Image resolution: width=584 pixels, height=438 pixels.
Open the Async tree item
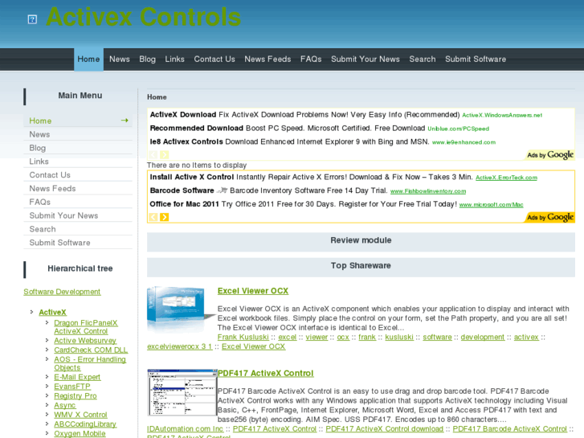65,405
